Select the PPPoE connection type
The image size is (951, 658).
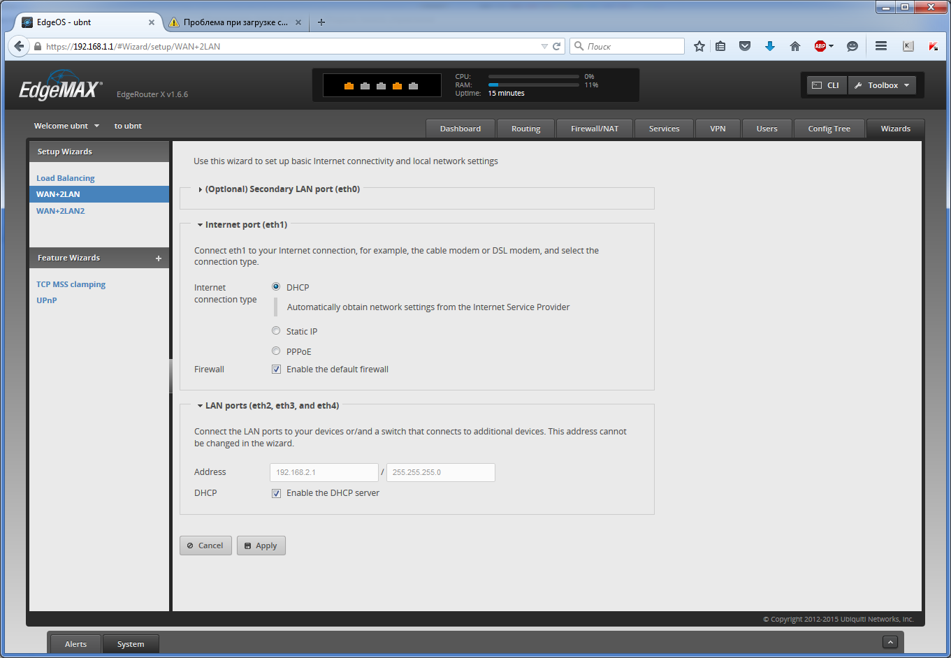276,351
